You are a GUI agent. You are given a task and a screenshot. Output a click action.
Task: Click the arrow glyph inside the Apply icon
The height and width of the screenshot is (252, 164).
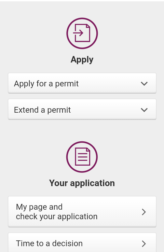(78, 33)
